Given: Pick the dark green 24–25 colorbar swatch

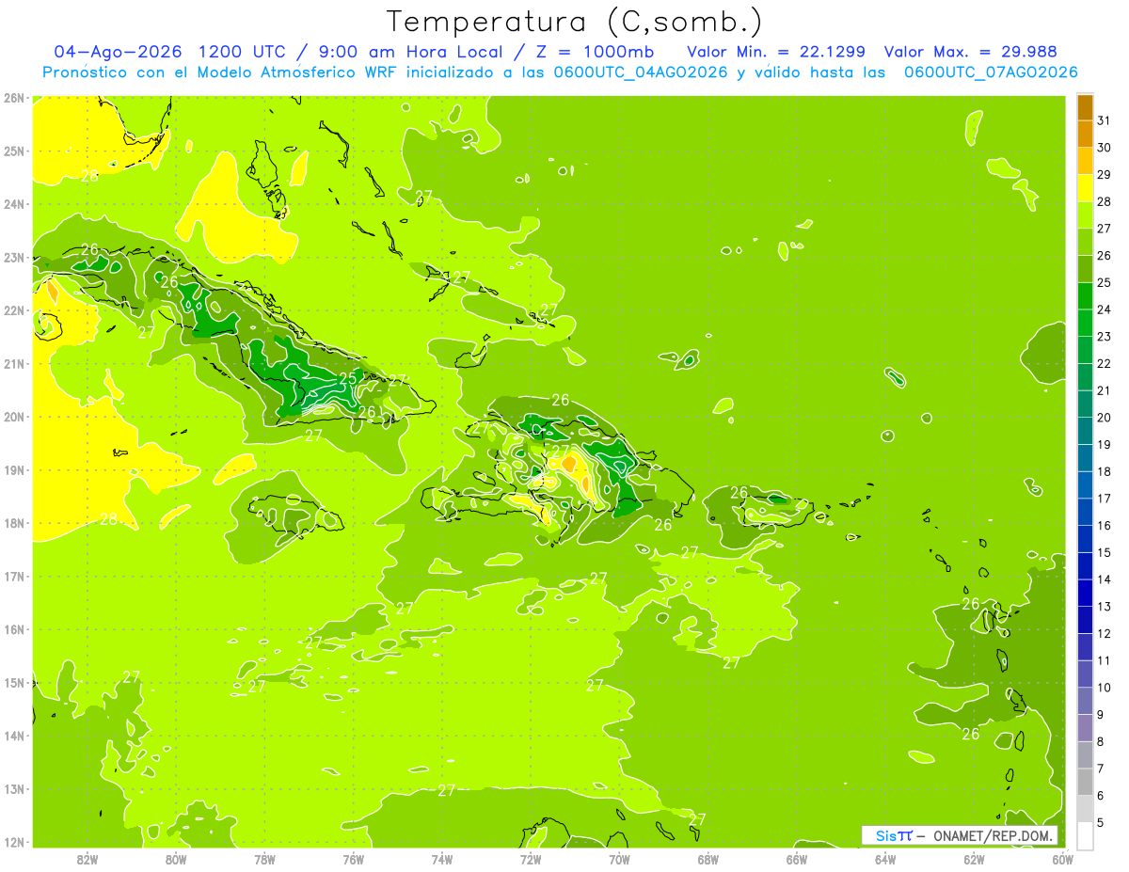Looking at the screenshot, I should click(x=1085, y=295).
